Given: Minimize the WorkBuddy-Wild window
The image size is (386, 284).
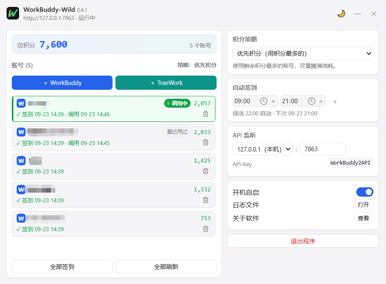Looking at the screenshot, I should [358, 14].
